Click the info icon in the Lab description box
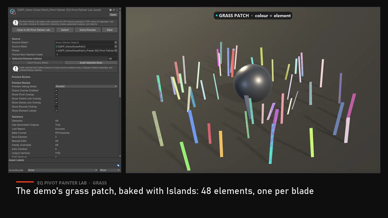Image resolution: width=388 pixels, height=218 pixels. coord(16,23)
